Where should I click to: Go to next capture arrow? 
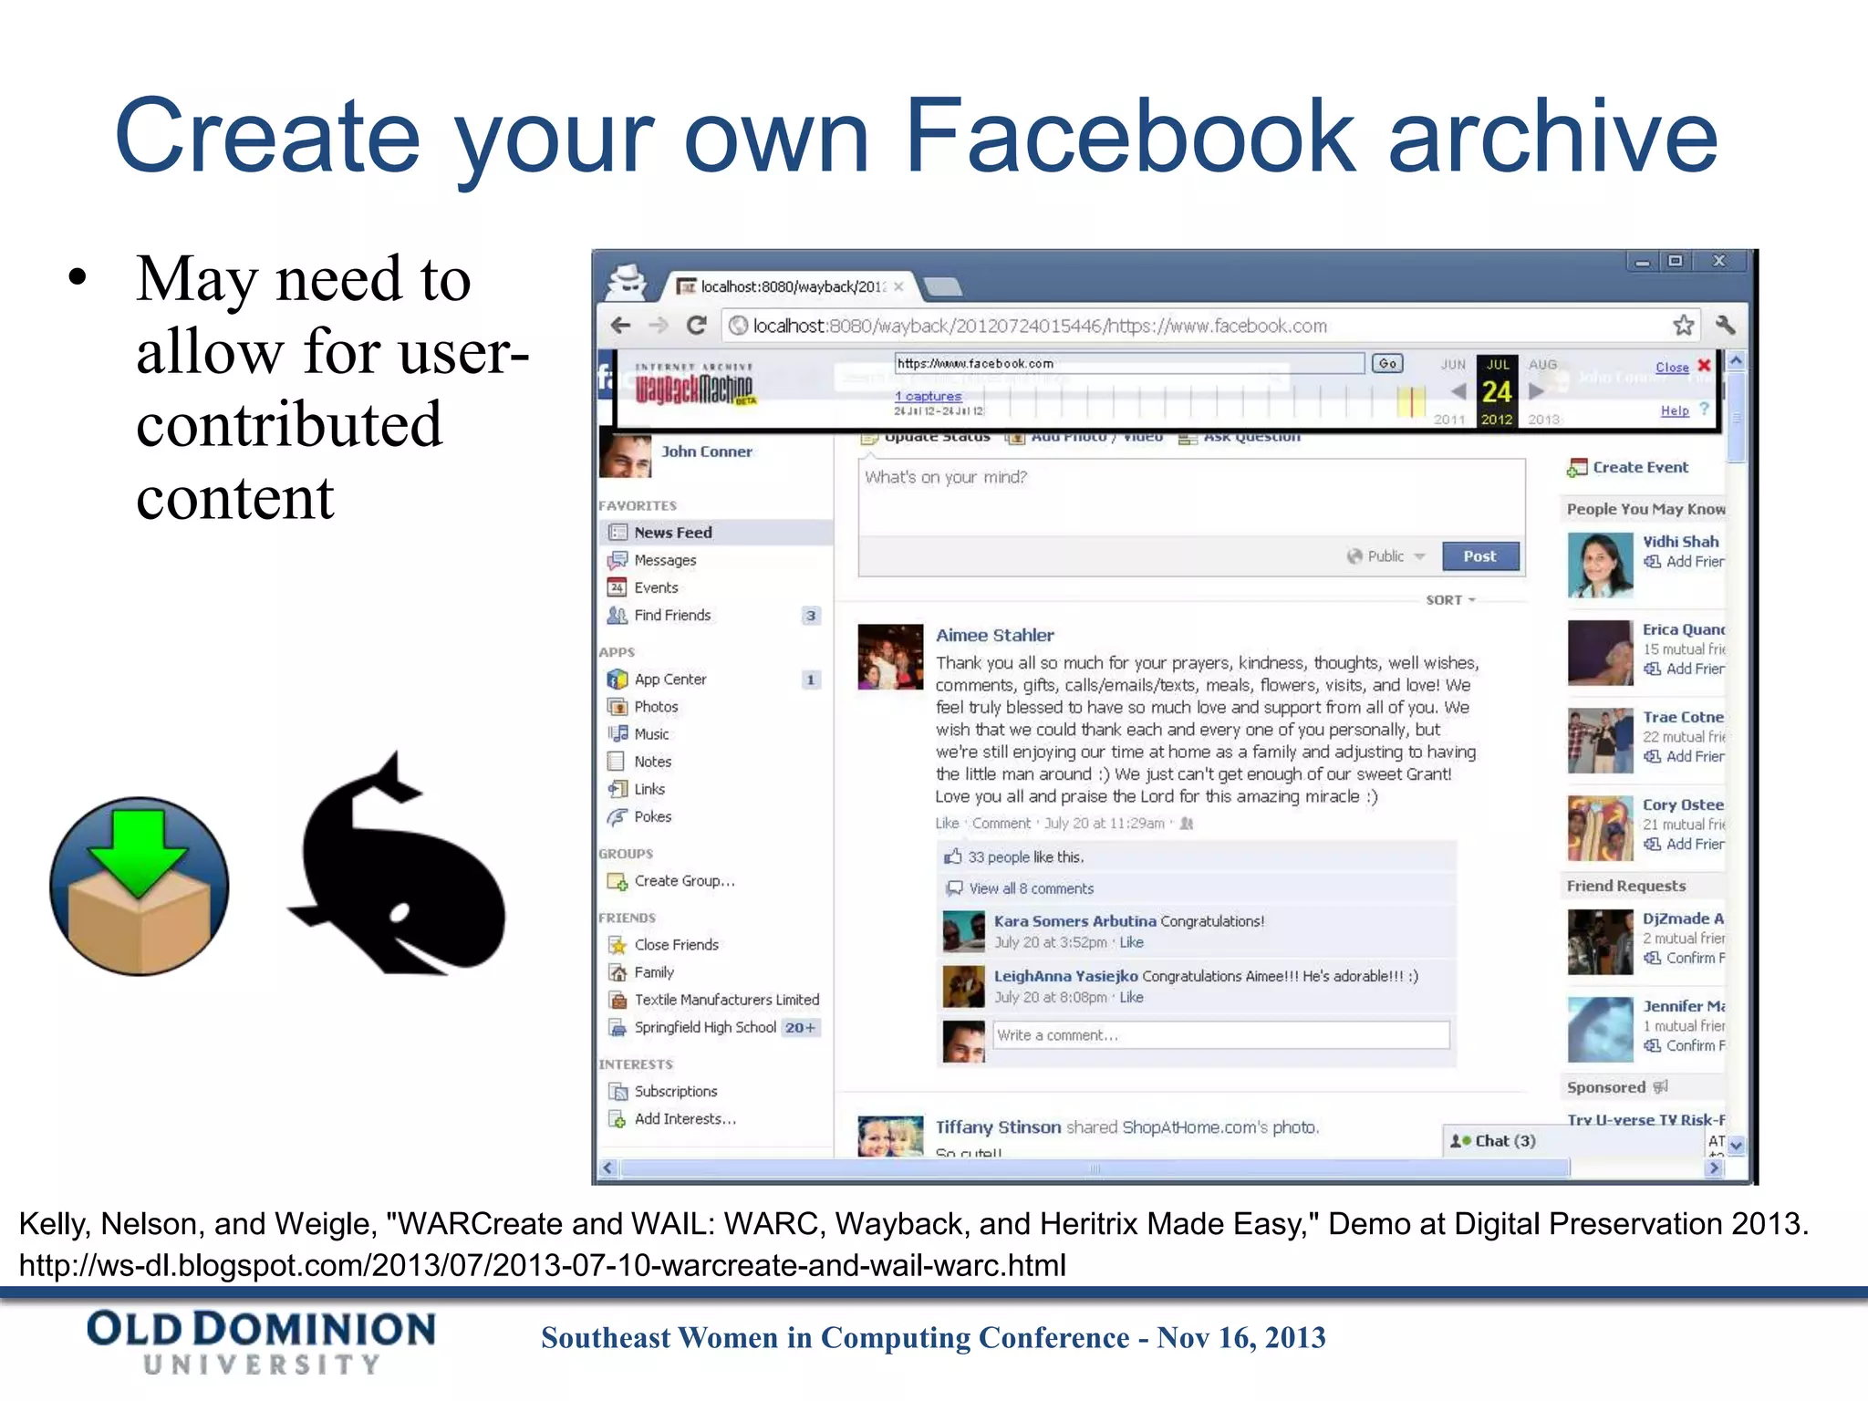(1536, 391)
